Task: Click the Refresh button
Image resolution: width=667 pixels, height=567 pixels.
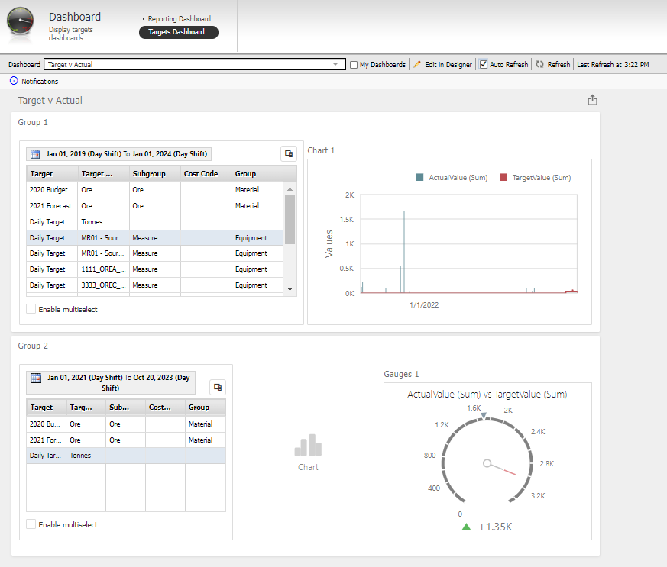Action: (x=552, y=64)
